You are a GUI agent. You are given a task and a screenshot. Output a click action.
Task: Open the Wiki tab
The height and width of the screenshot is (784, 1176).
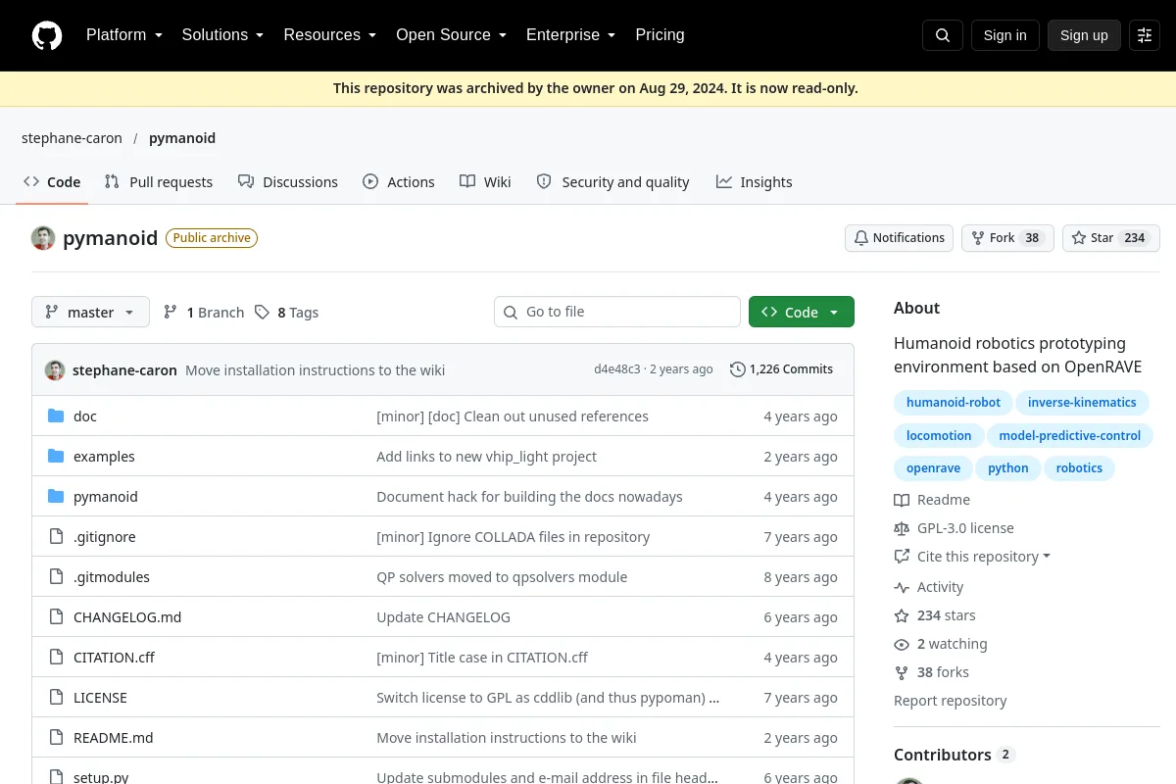[486, 182]
